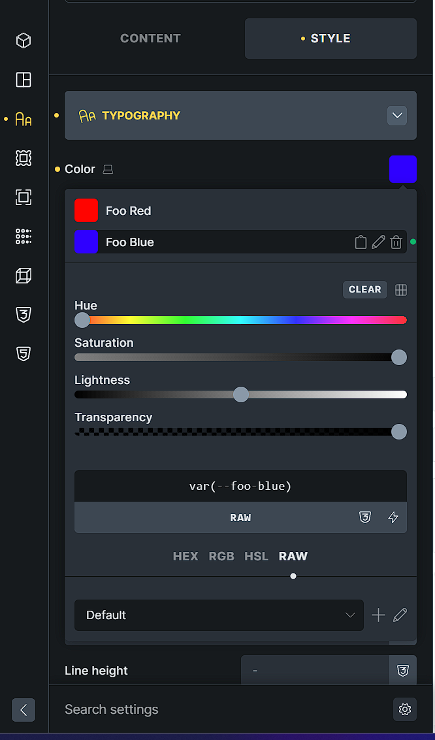Edit the Foo Blue color with pencil icon
Image resolution: width=435 pixels, height=740 pixels.
click(x=378, y=242)
